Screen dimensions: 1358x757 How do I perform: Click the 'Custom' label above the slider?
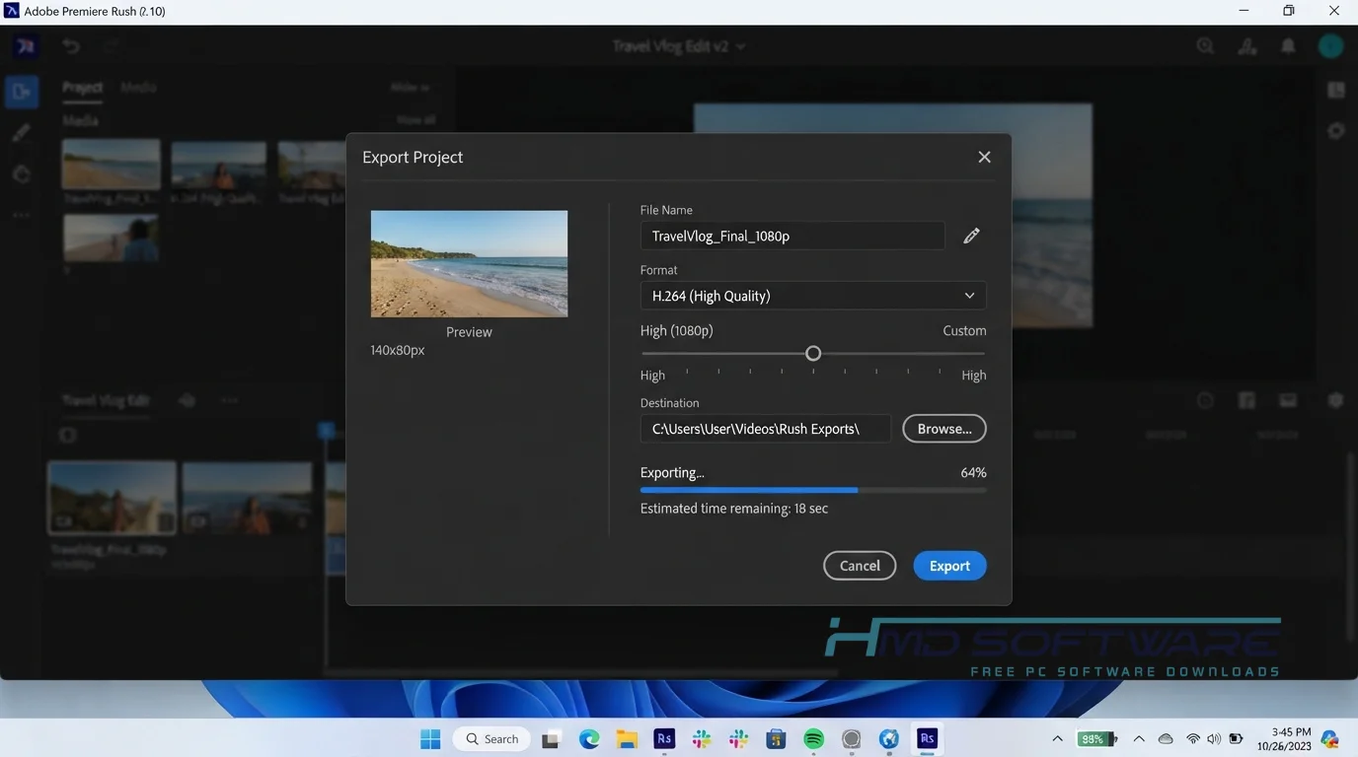coord(964,330)
